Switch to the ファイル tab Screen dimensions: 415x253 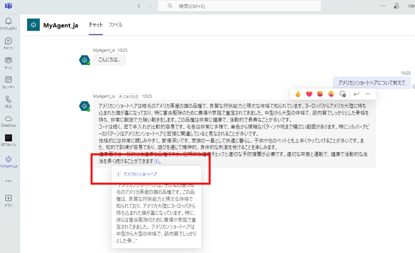click(115, 24)
